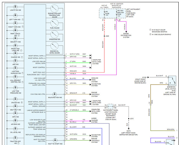Click the 'COOLING FANS SYSTEM' reference

[x=95, y=80]
